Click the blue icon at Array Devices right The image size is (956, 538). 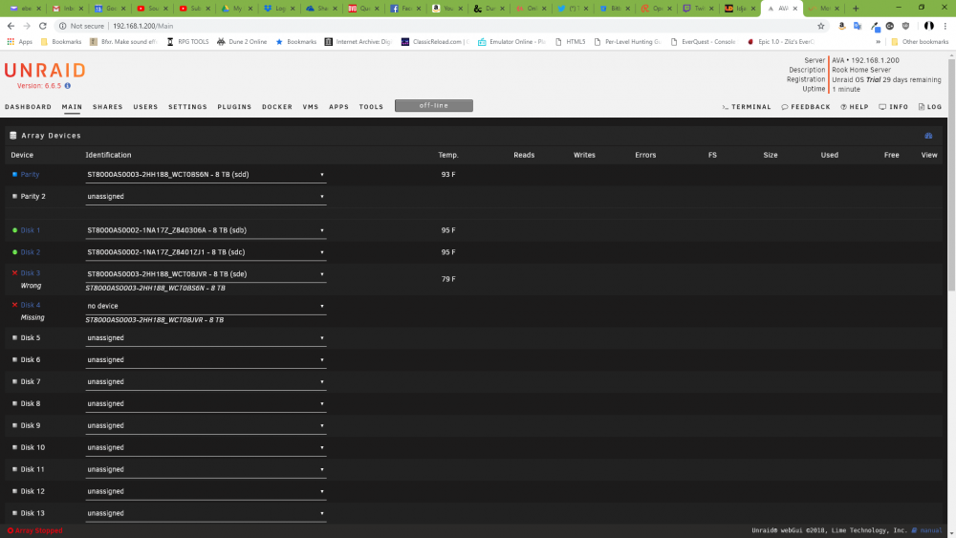tap(928, 136)
